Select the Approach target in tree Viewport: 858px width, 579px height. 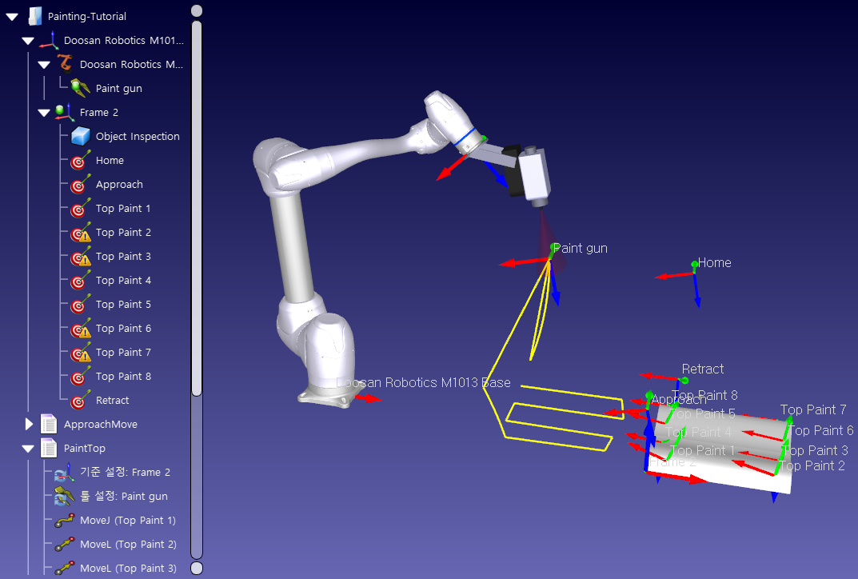[x=119, y=184]
